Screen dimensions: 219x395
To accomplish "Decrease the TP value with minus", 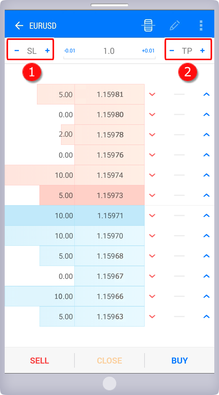I will click(x=172, y=51).
